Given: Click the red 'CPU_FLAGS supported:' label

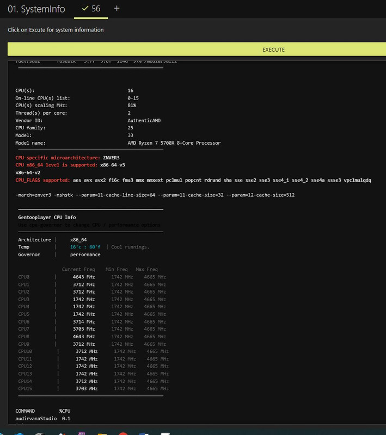Looking at the screenshot, I should (42, 180).
